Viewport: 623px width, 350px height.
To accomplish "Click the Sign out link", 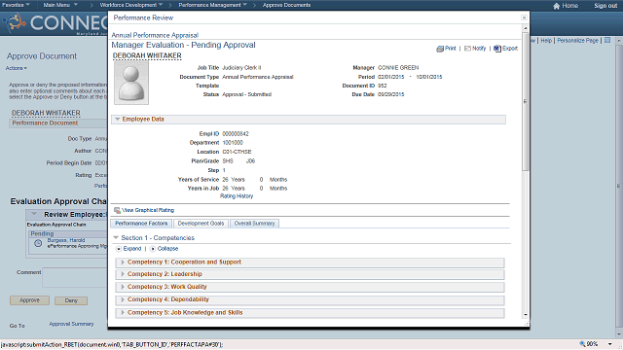I will click(605, 6).
